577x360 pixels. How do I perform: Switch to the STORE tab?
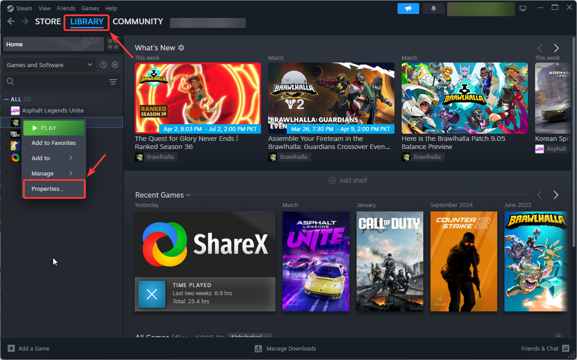[48, 21]
